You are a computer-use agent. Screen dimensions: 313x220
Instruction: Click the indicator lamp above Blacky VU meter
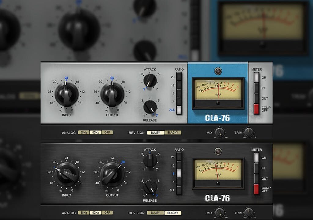coord(218,151)
